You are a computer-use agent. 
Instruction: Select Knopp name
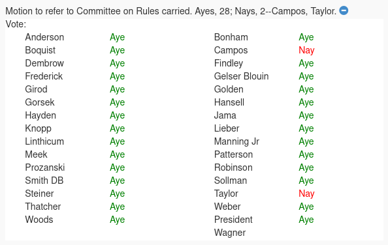[x=38, y=129]
